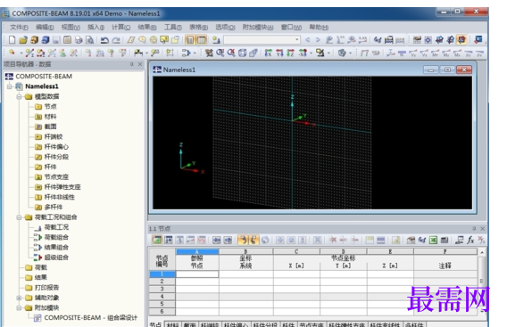
Task: Select the 杆件 item in navigator tree
Action: coord(50,167)
